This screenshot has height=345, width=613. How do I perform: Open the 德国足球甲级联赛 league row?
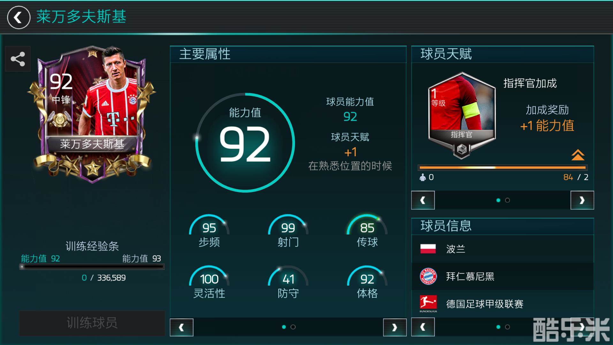pyautogui.click(x=503, y=304)
